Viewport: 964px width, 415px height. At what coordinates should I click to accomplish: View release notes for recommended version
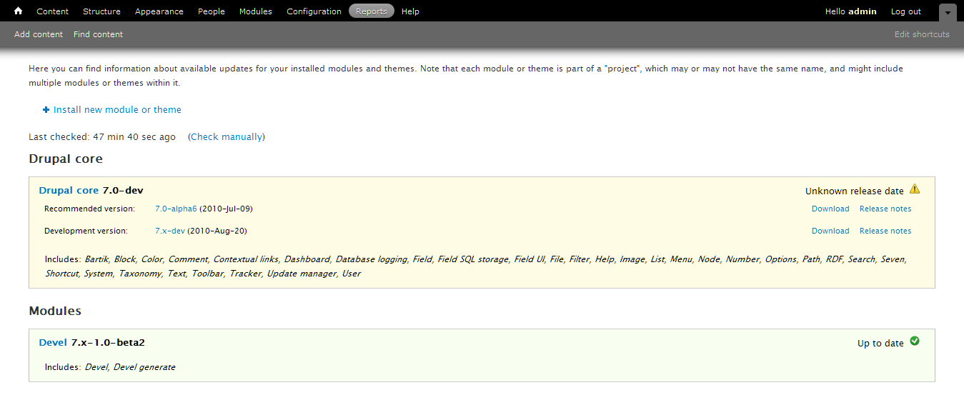pyautogui.click(x=885, y=209)
